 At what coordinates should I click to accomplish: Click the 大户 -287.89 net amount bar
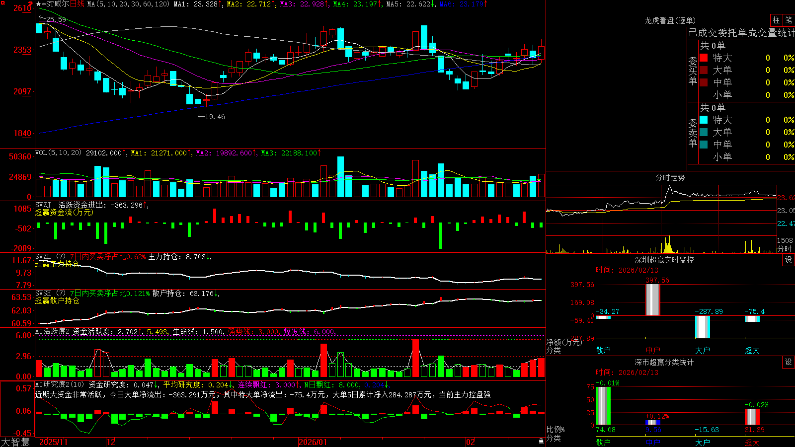click(x=703, y=327)
